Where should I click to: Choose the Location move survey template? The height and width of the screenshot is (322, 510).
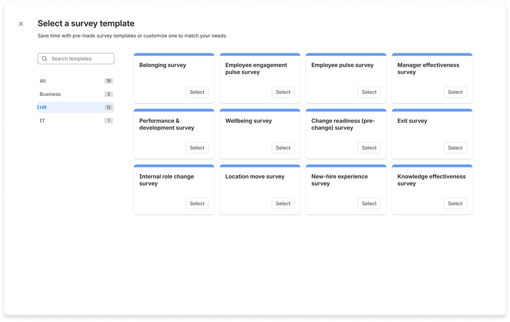[283, 203]
